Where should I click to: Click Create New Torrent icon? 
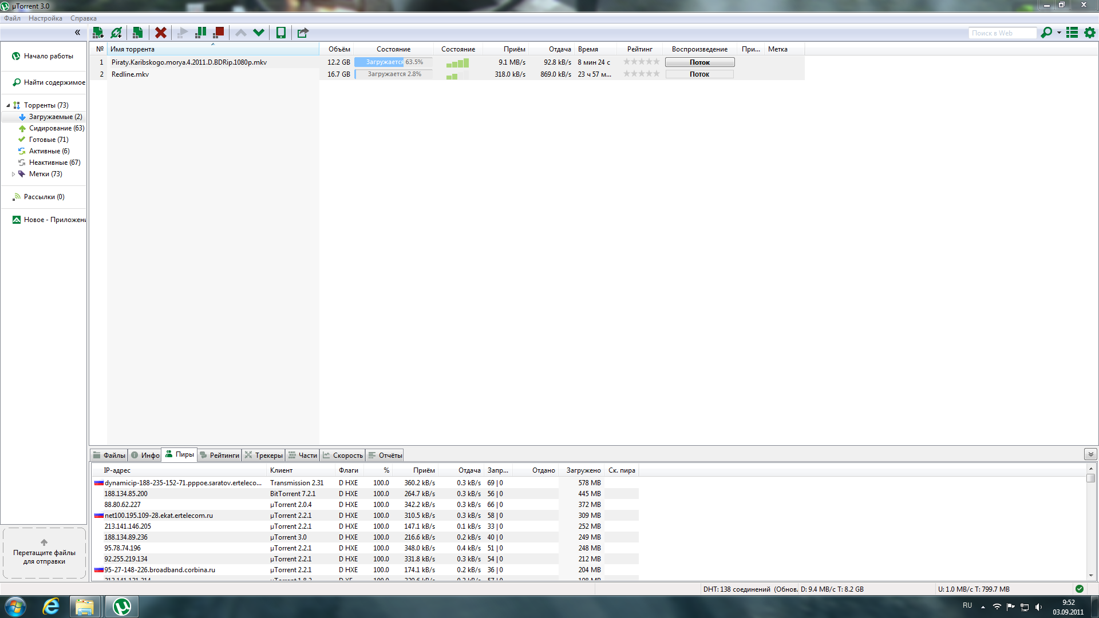(137, 33)
